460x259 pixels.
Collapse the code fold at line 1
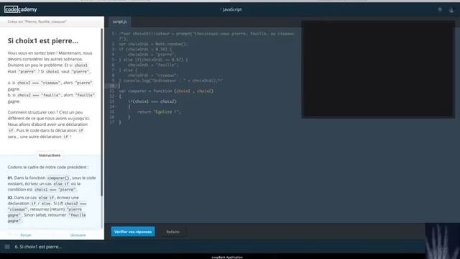click(x=116, y=34)
